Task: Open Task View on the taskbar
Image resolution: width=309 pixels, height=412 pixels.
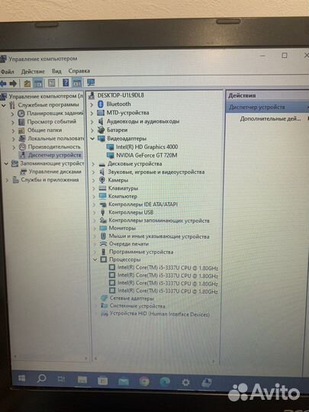Action: (62, 379)
